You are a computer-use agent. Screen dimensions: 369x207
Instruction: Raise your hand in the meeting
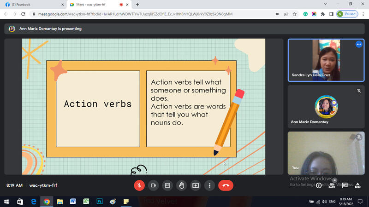182,185
